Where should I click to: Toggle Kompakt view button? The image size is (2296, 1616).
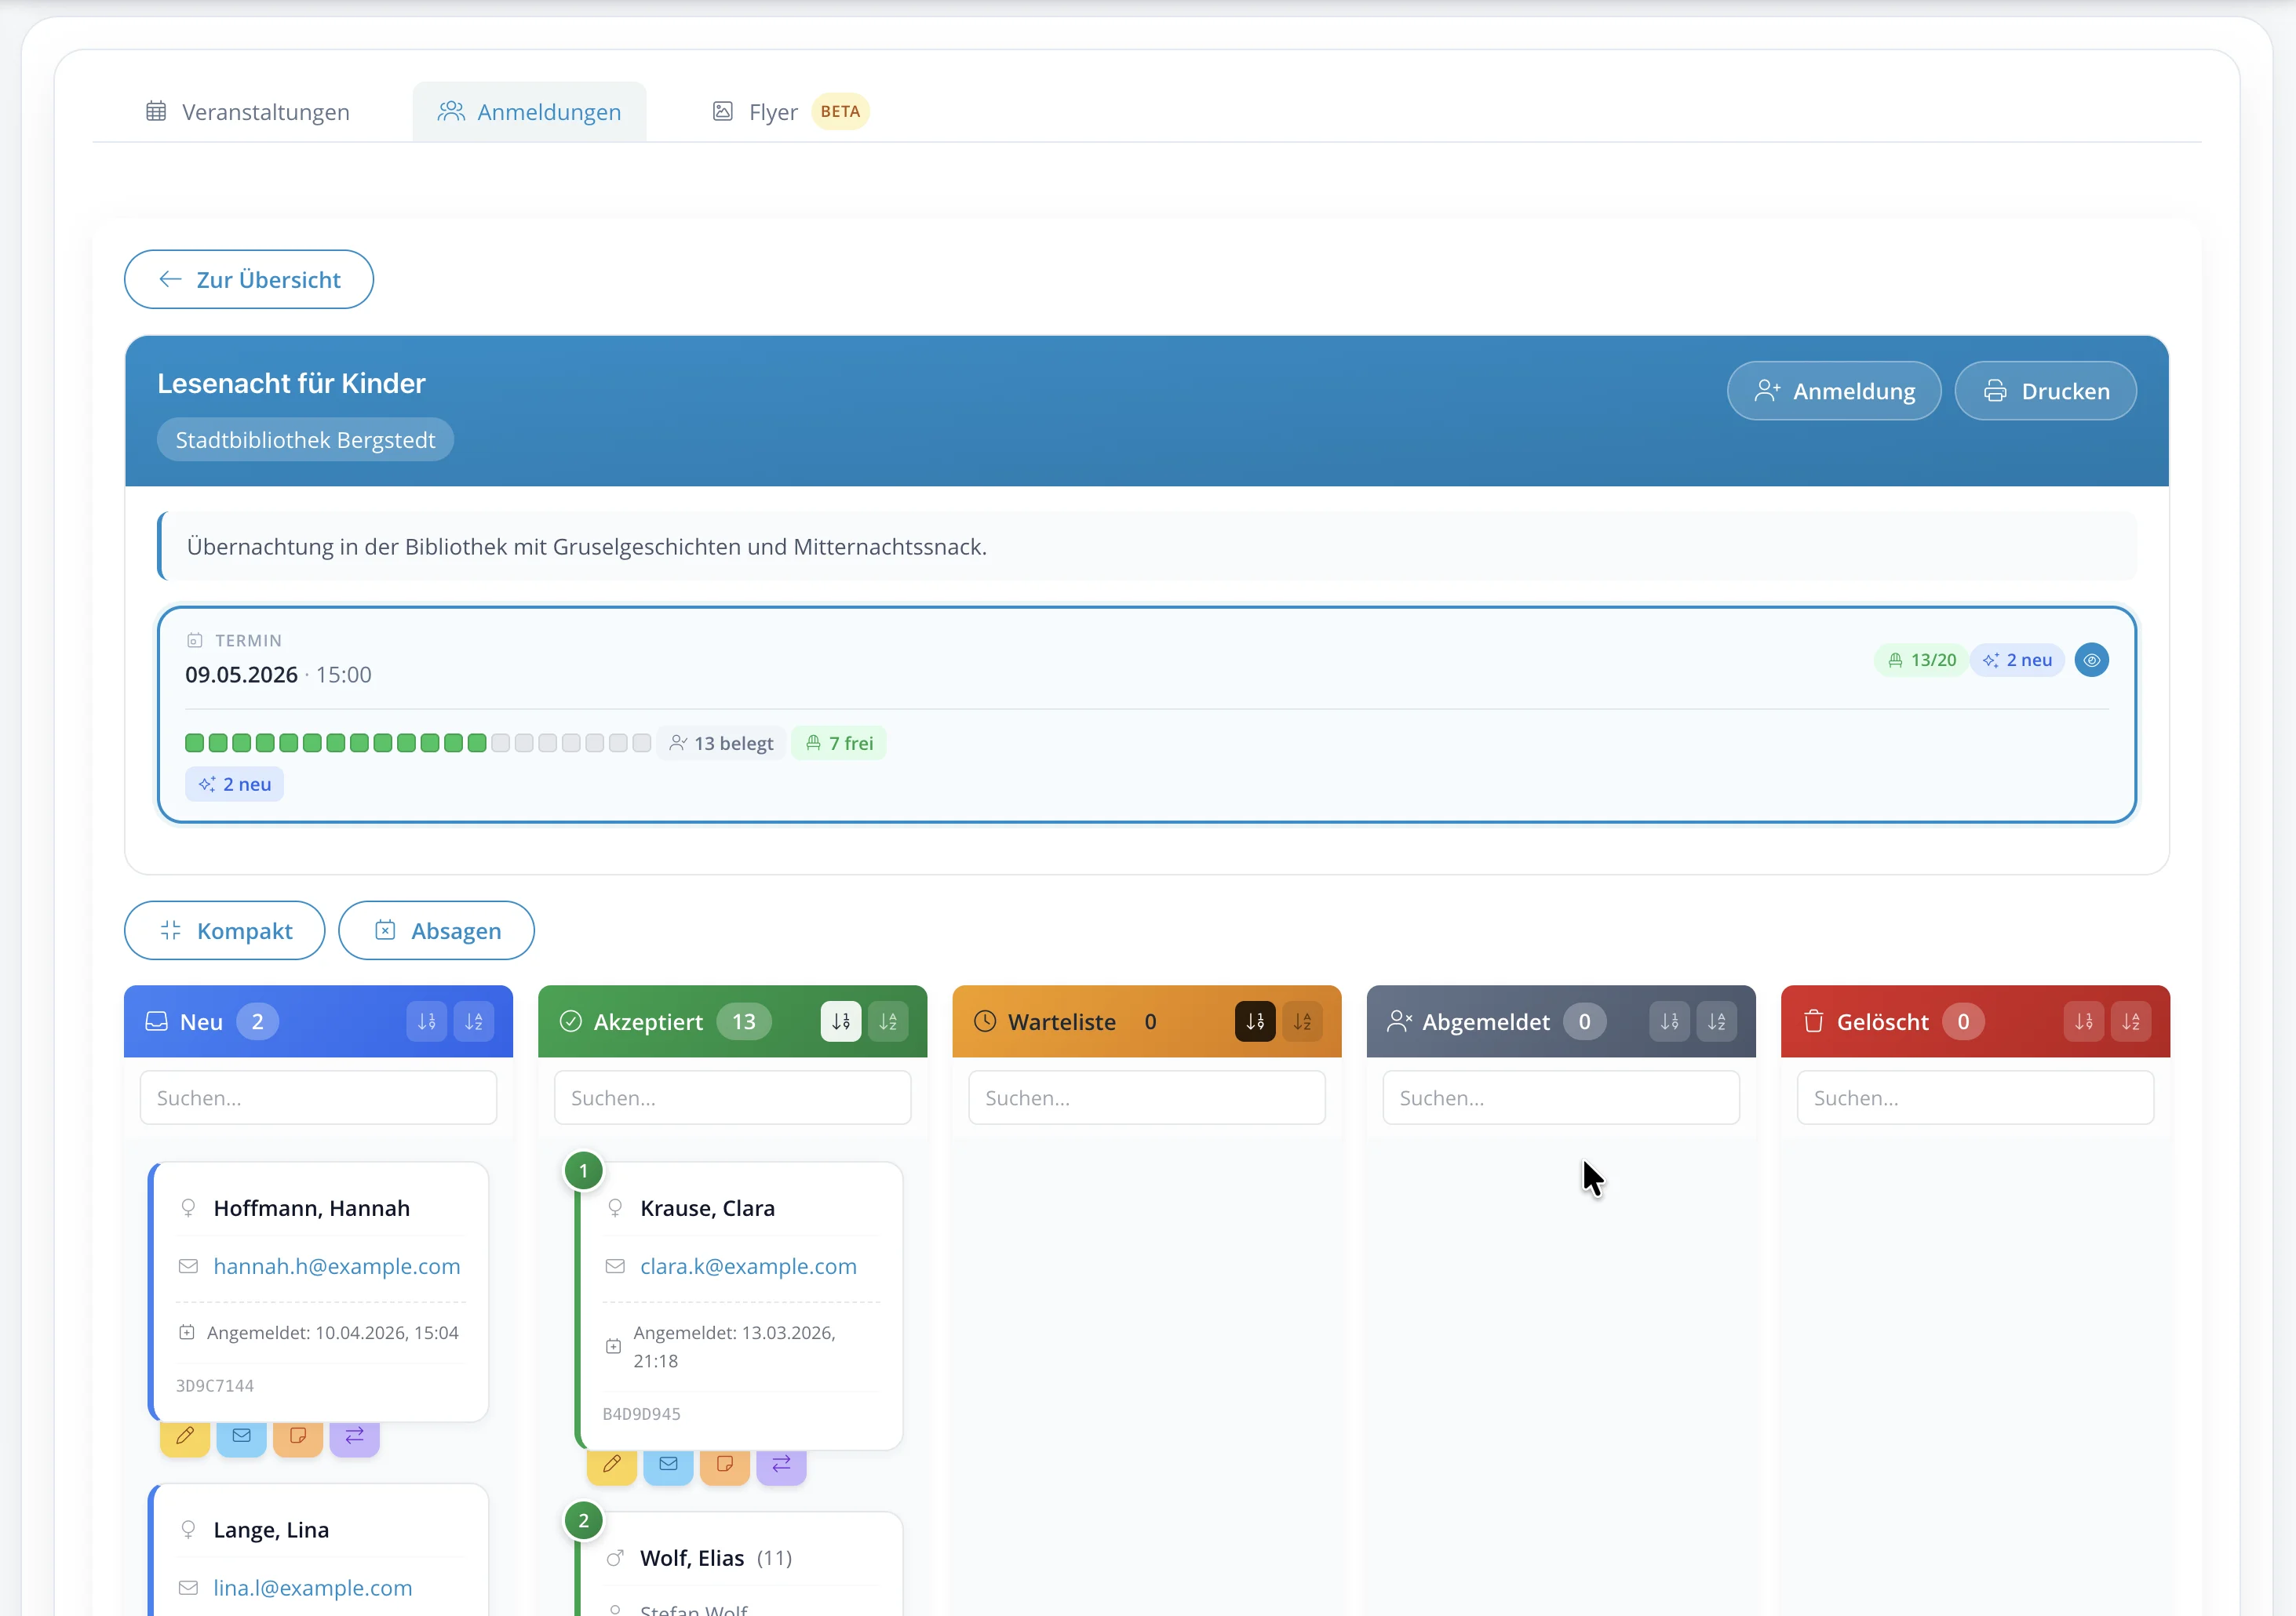pyautogui.click(x=225, y=931)
